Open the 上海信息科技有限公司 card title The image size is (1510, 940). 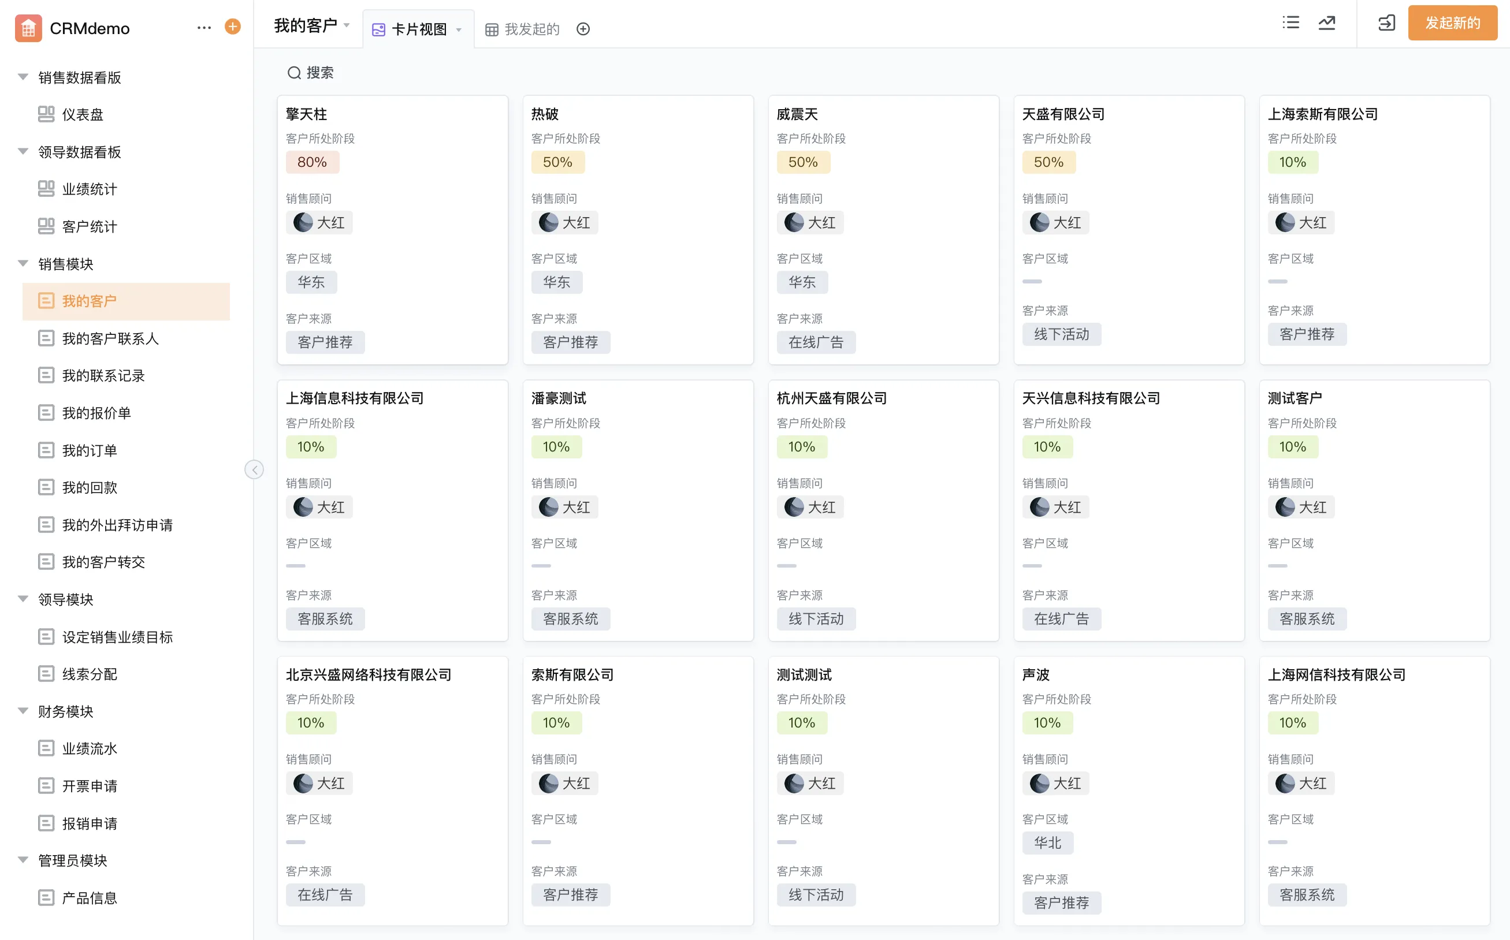coord(355,398)
